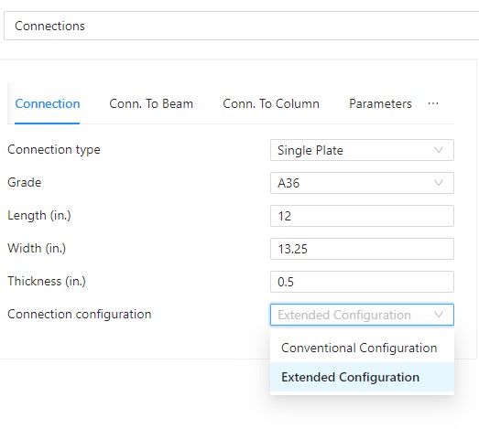The height and width of the screenshot is (429, 479).
Task: Open the Conn. To Column tab
Action: pos(271,103)
